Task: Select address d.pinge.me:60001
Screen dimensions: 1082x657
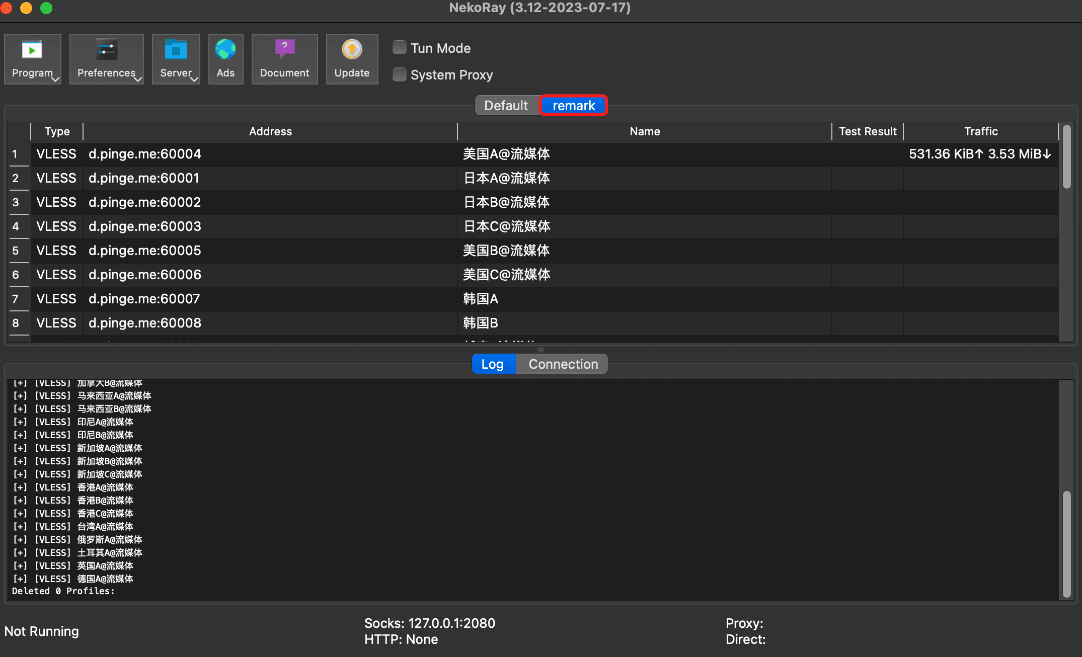Action: [144, 178]
